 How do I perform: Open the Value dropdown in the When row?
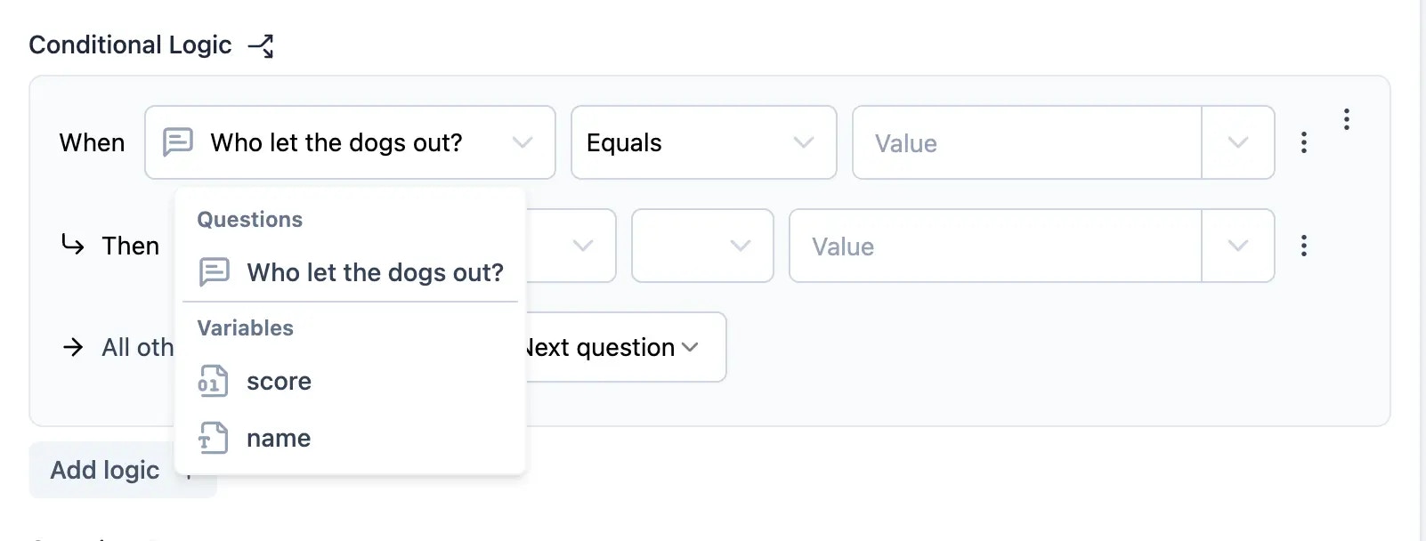(x=1238, y=142)
